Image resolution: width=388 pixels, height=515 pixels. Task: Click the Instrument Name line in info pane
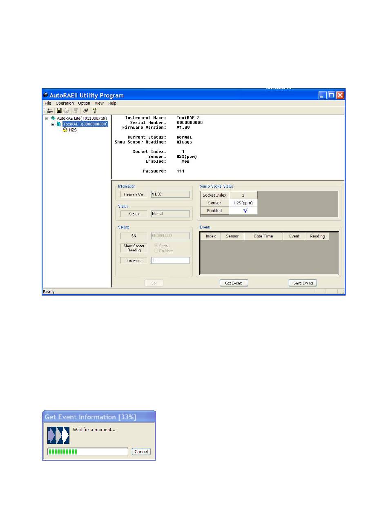[x=162, y=118]
